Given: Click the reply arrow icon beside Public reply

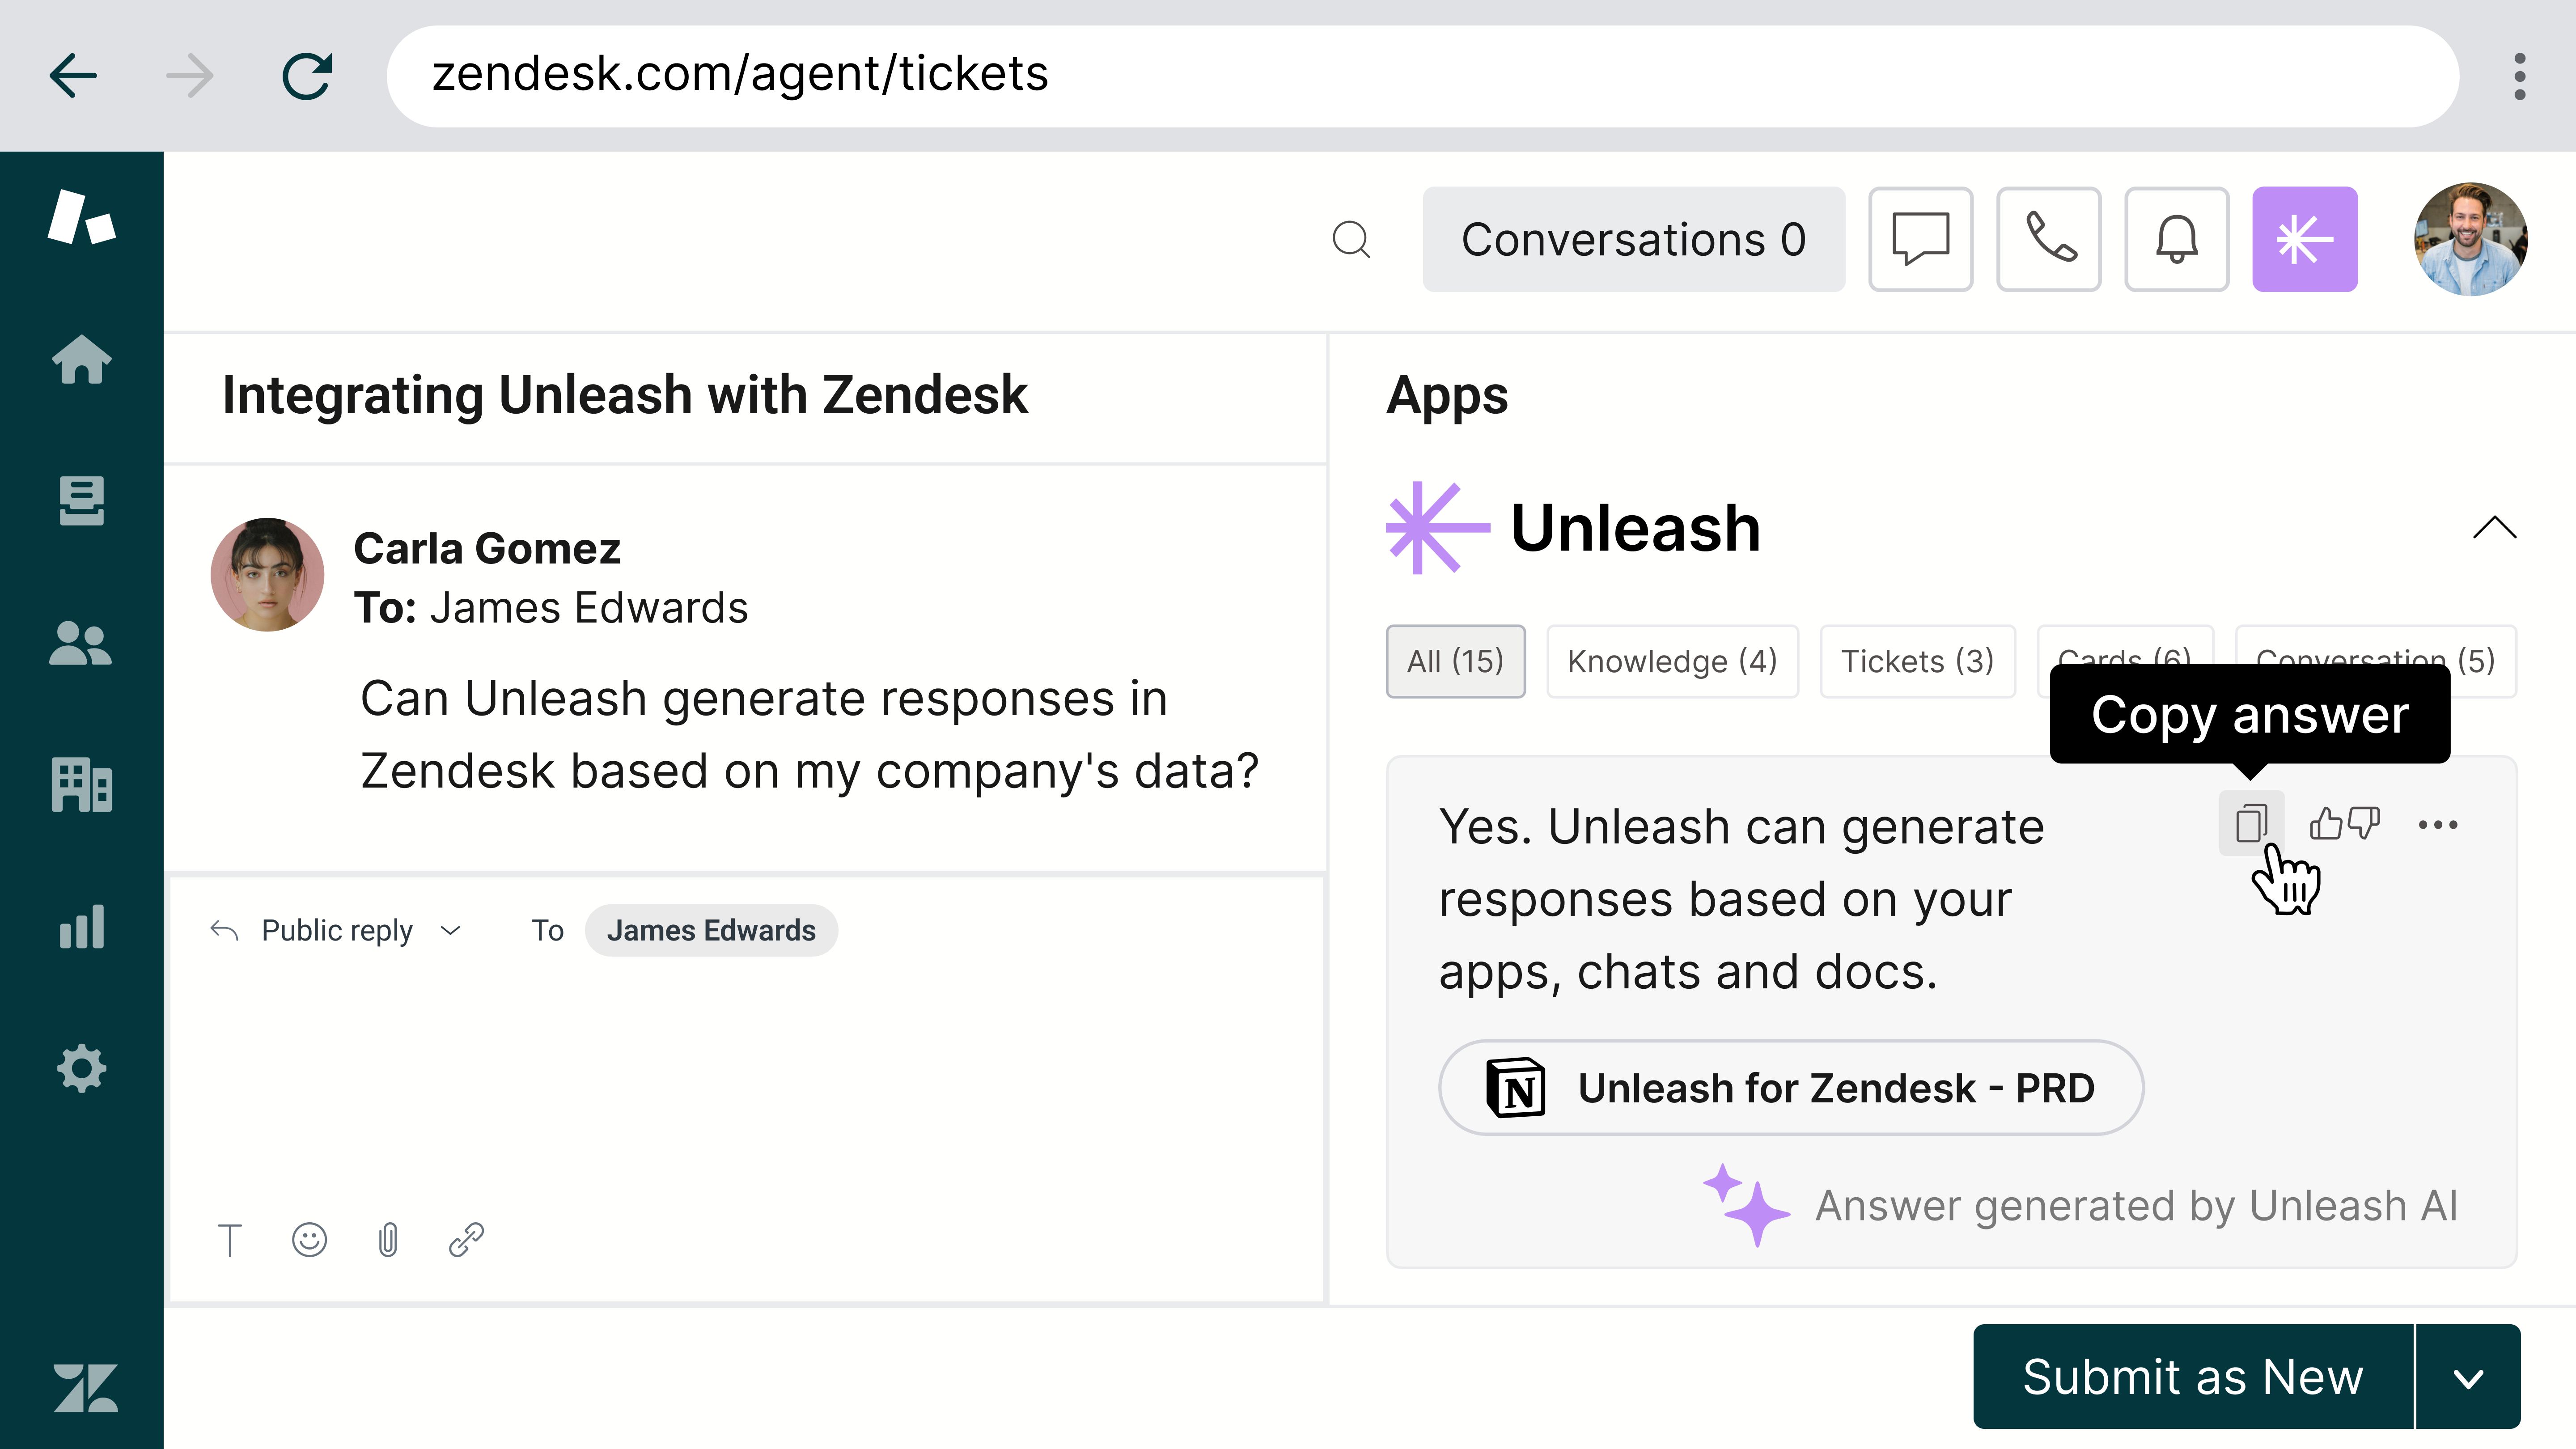Looking at the screenshot, I should pos(224,931).
